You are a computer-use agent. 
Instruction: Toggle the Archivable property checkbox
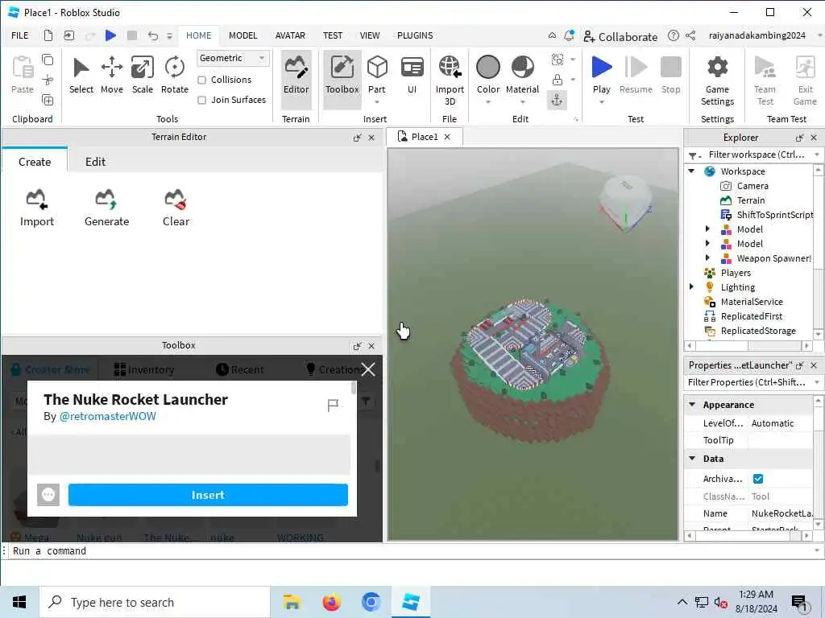click(x=757, y=478)
